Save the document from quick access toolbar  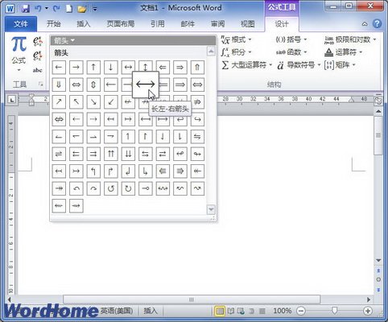[25, 9]
